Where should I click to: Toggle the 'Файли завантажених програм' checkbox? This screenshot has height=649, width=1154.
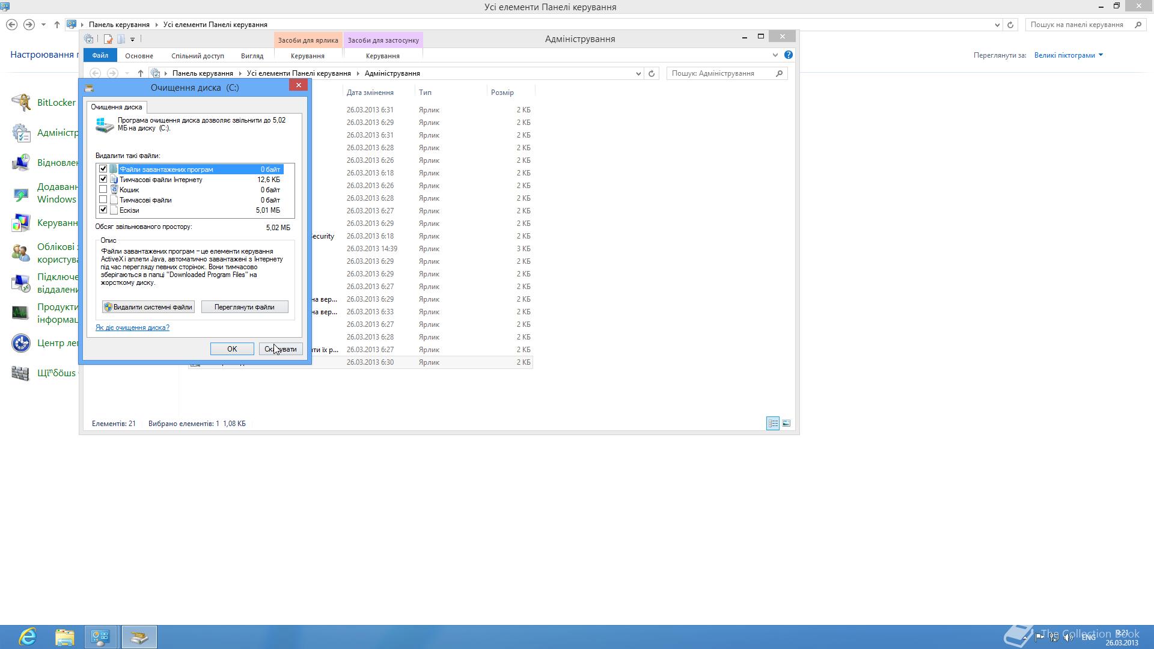[x=103, y=169]
